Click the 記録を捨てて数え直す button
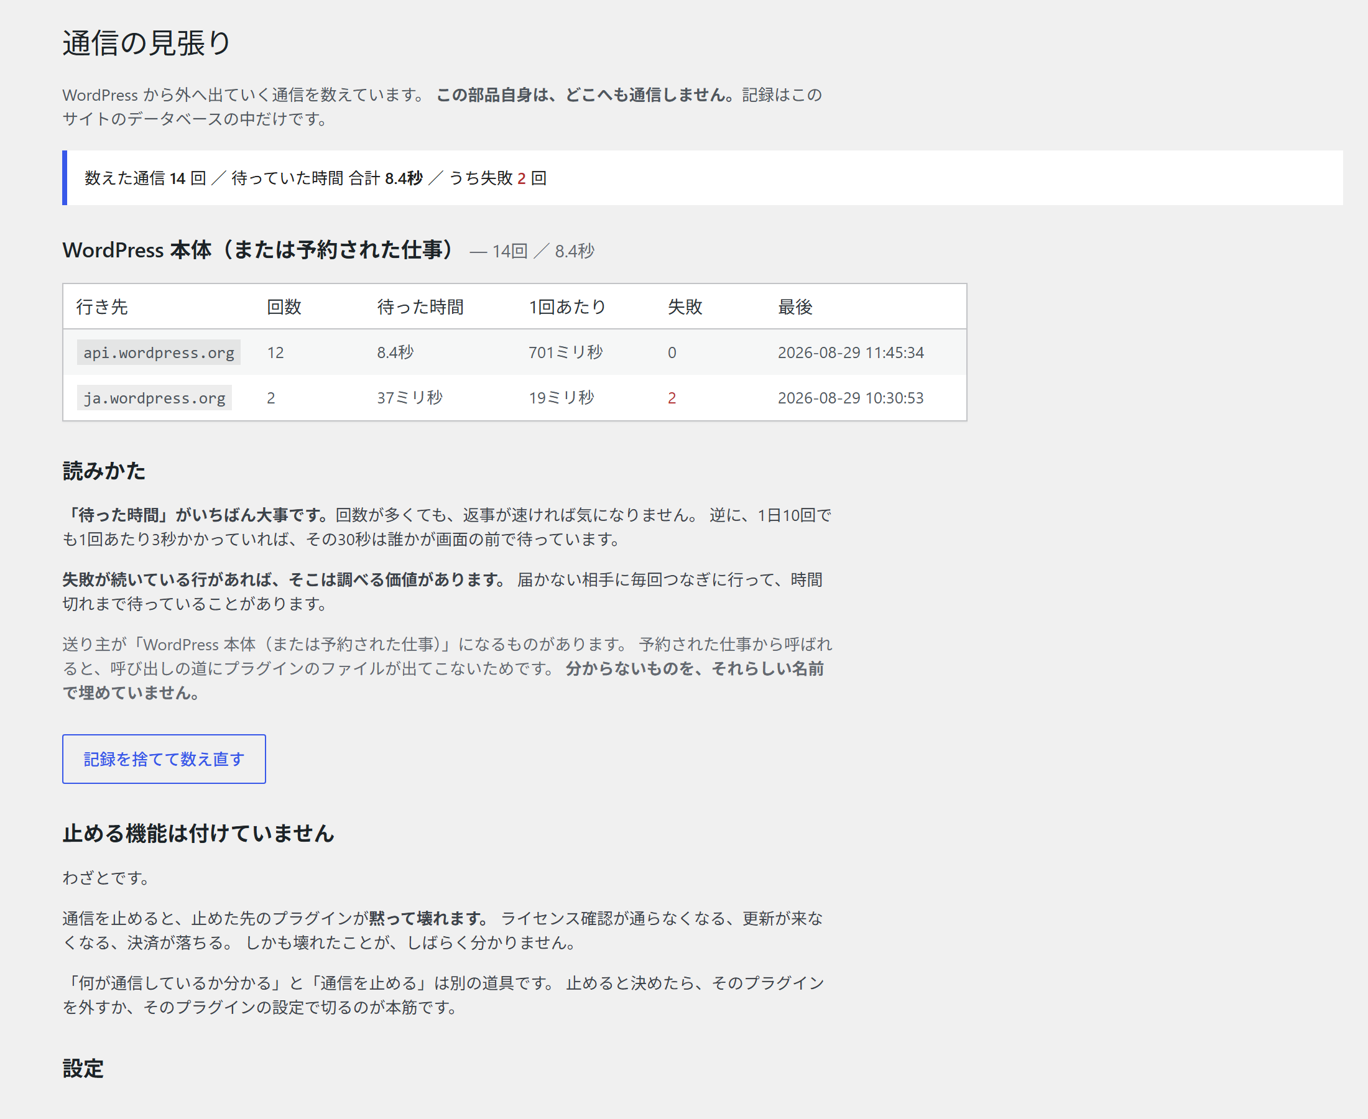This screenshot has height=1119, width=1368. click(164, 758)
